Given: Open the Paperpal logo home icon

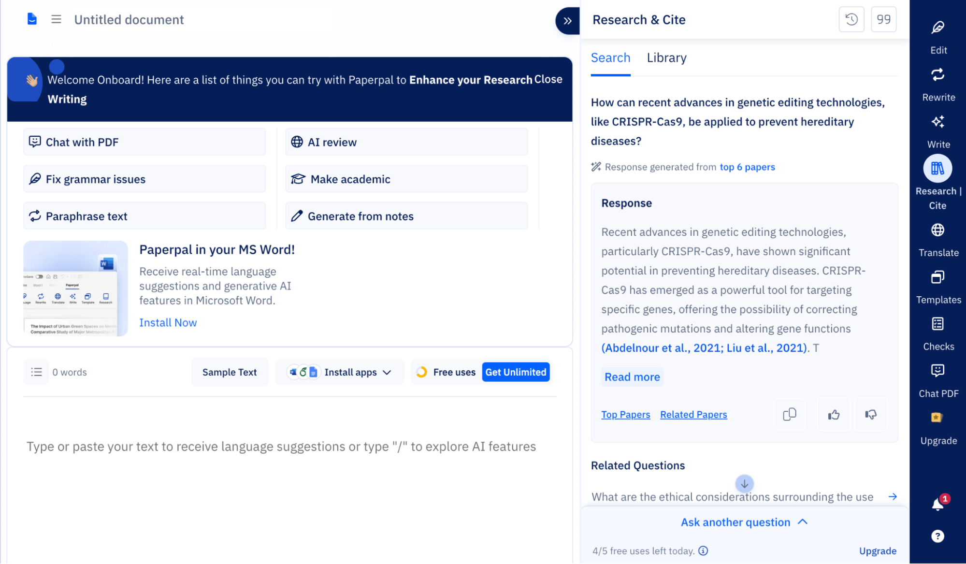Looking at the screenshot, I should coord(32,19).
